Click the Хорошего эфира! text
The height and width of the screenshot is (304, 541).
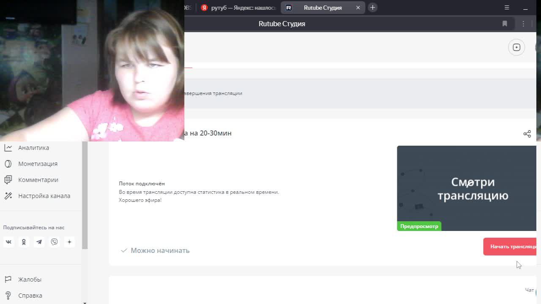tap(140, 200)
